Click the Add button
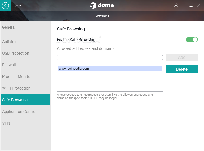 [182, 57]
